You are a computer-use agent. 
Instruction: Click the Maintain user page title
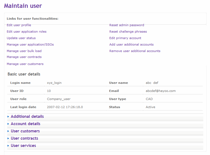coord(23,6)
